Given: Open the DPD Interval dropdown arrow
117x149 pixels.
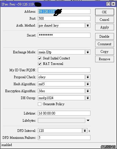Looking at the screenshot, I should (x=85, y=131).
